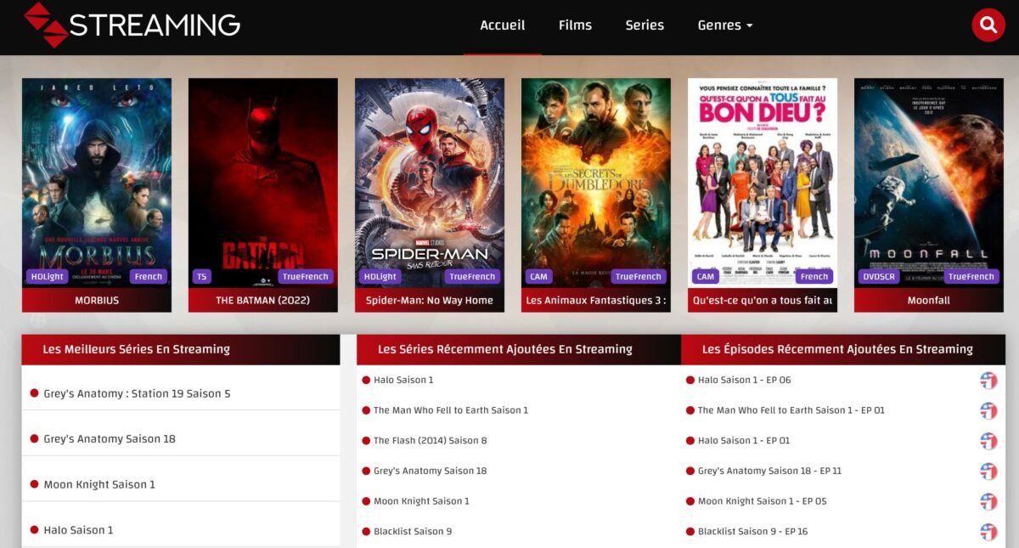Viewport: 1019px width, 548px height.
Task: Open the Secrets de Dumbledore poster
Action: pos(596,183)
